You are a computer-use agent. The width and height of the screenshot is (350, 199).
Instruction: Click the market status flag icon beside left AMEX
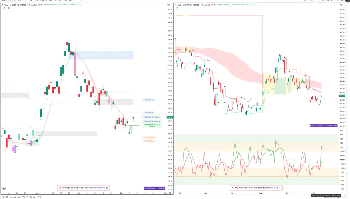point(39,5)
